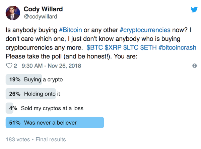Open the #cryptocurrencies hashtag

[145, 30]
